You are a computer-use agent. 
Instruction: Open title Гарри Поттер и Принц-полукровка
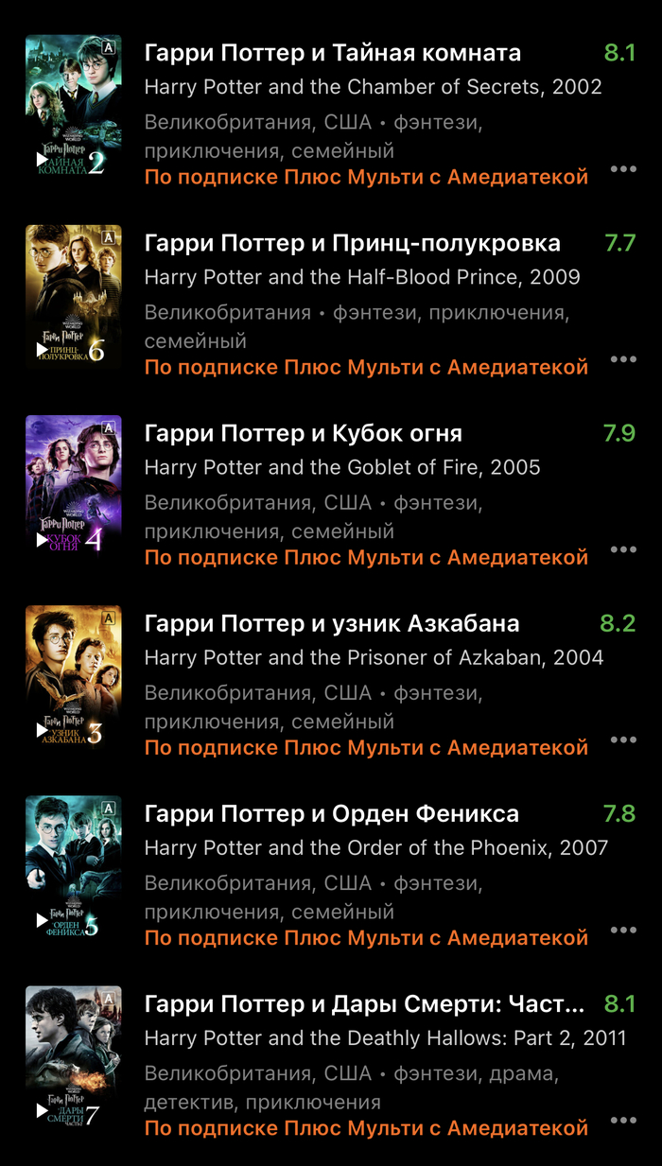coord(353,243)
